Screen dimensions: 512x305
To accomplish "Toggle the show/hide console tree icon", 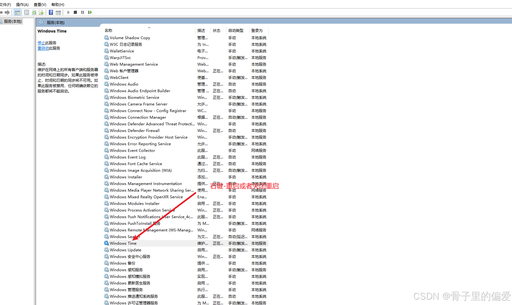I will click(17, 12).
